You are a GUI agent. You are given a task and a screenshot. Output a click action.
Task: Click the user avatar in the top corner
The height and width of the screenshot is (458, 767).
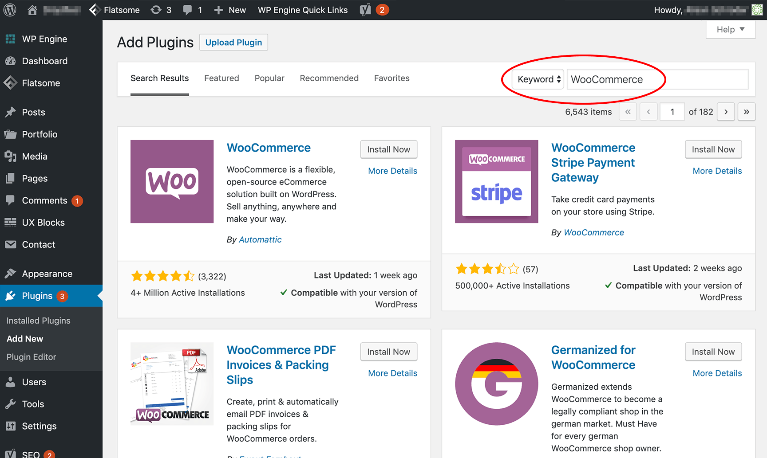coord(757,10)
